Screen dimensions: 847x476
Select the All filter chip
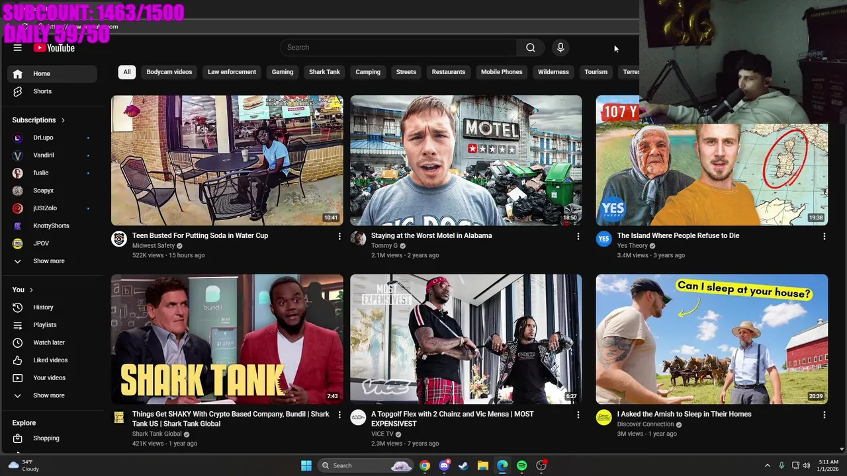(x=127, y=72)
